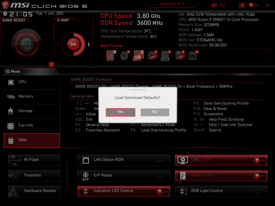Select the USB key boot device icon
Viewport: 275px width, 206px height.
click(x=166, y=56)
